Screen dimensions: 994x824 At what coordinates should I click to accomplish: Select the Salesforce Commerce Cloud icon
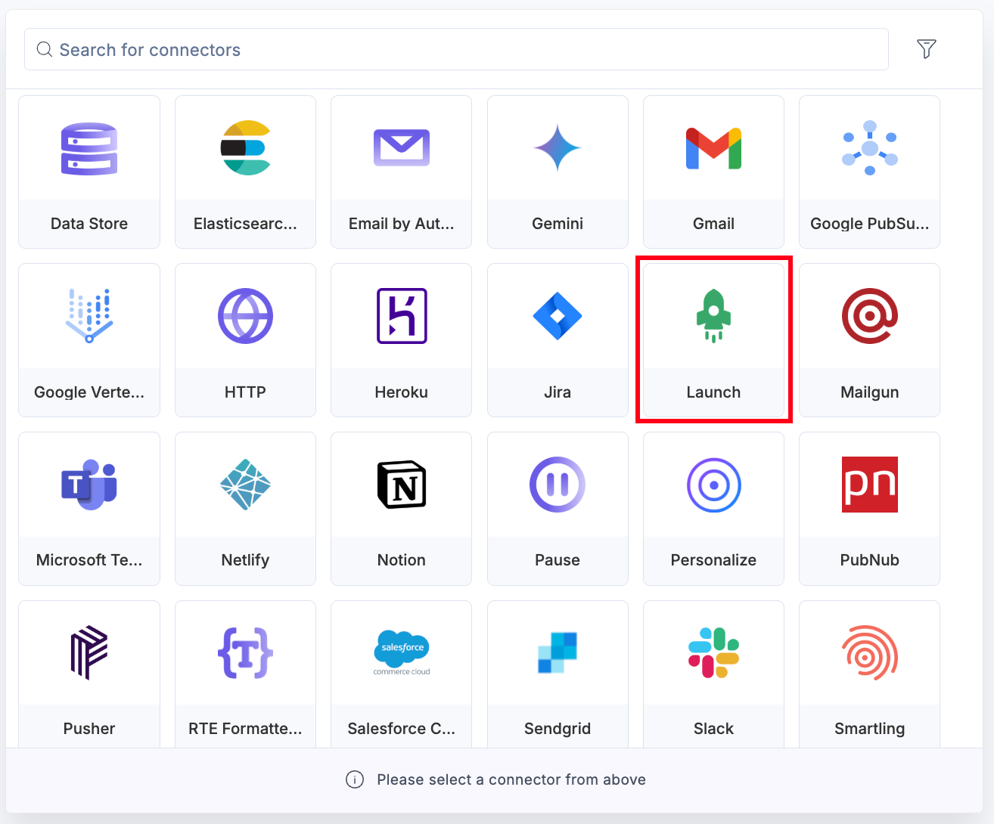(402, 652)
